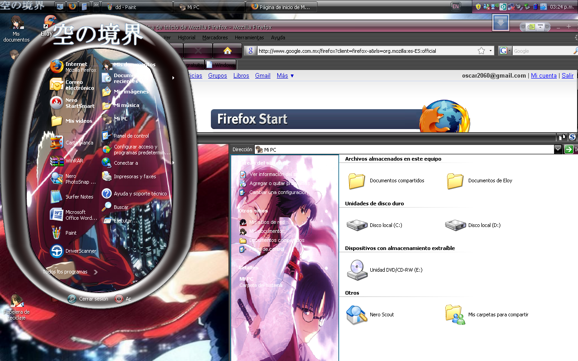Image resolution: width=578 pixels, height=361 pixels.
Task: Click the Gmail link
Action: (x=263, y=76)
